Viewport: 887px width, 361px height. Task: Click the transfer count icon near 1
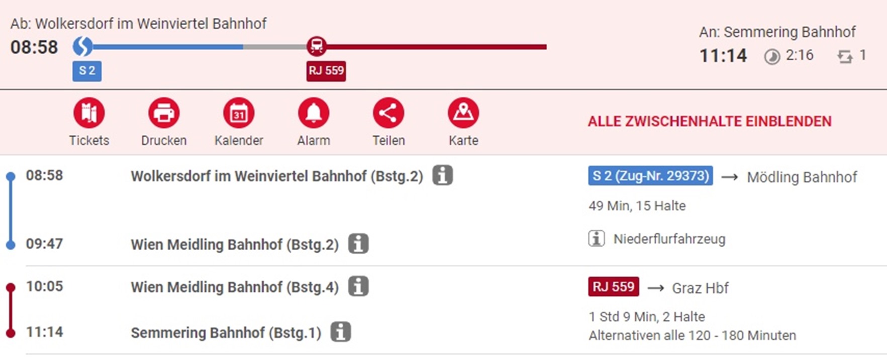(845, 57)
